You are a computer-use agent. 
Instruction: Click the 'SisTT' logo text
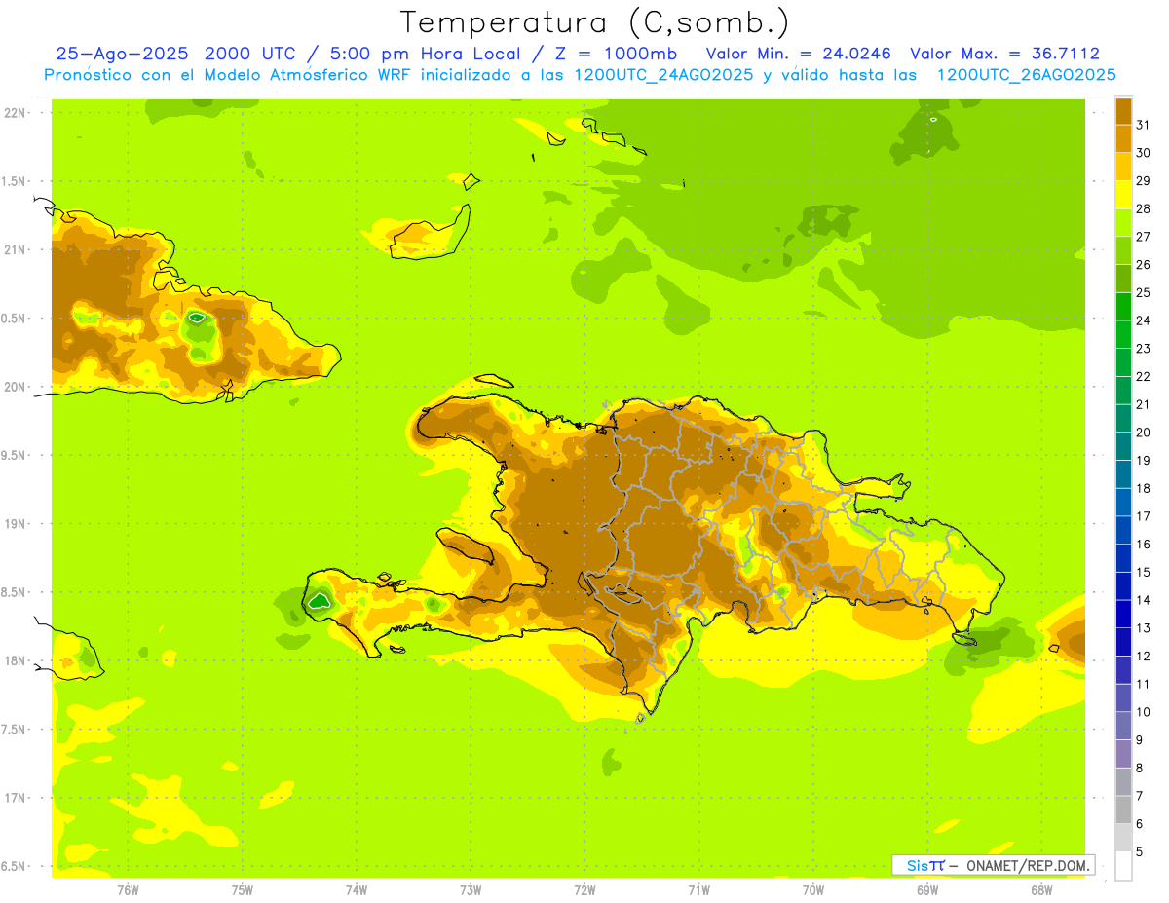(925, 865)
